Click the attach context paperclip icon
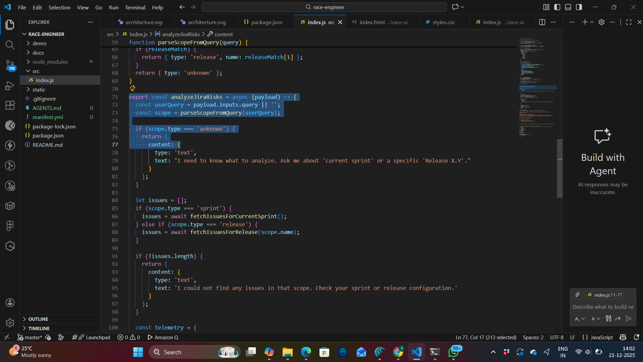643x362 pixels. pos(577,295)
